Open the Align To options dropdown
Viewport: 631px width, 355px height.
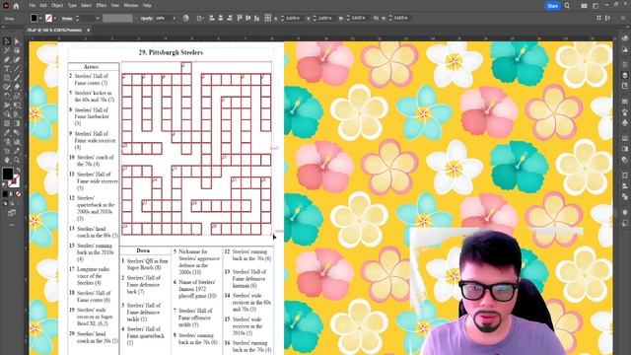[200, 18]
